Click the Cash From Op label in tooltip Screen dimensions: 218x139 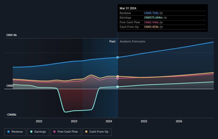[129, 27]
